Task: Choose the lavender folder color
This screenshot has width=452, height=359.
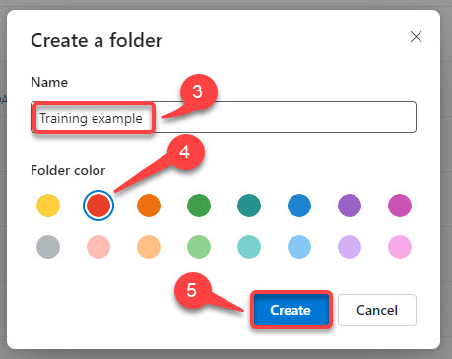Action: coord(350,247)
